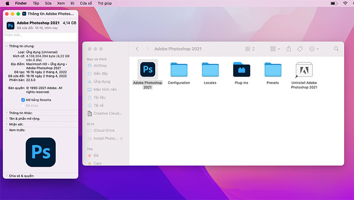Launch Uninstall Adobe Photoshop 2021

coord(304,70)
